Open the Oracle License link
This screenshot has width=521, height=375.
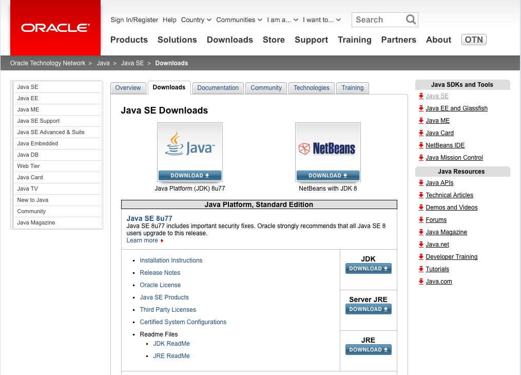(160, 285)
